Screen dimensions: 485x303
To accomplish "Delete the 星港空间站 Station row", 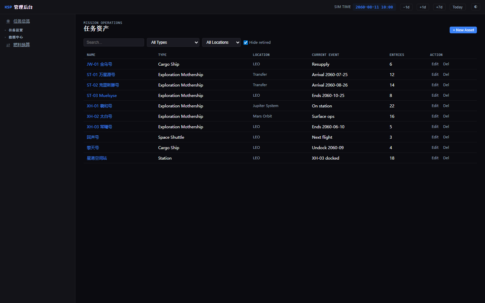I will click(x=446, y=158).
